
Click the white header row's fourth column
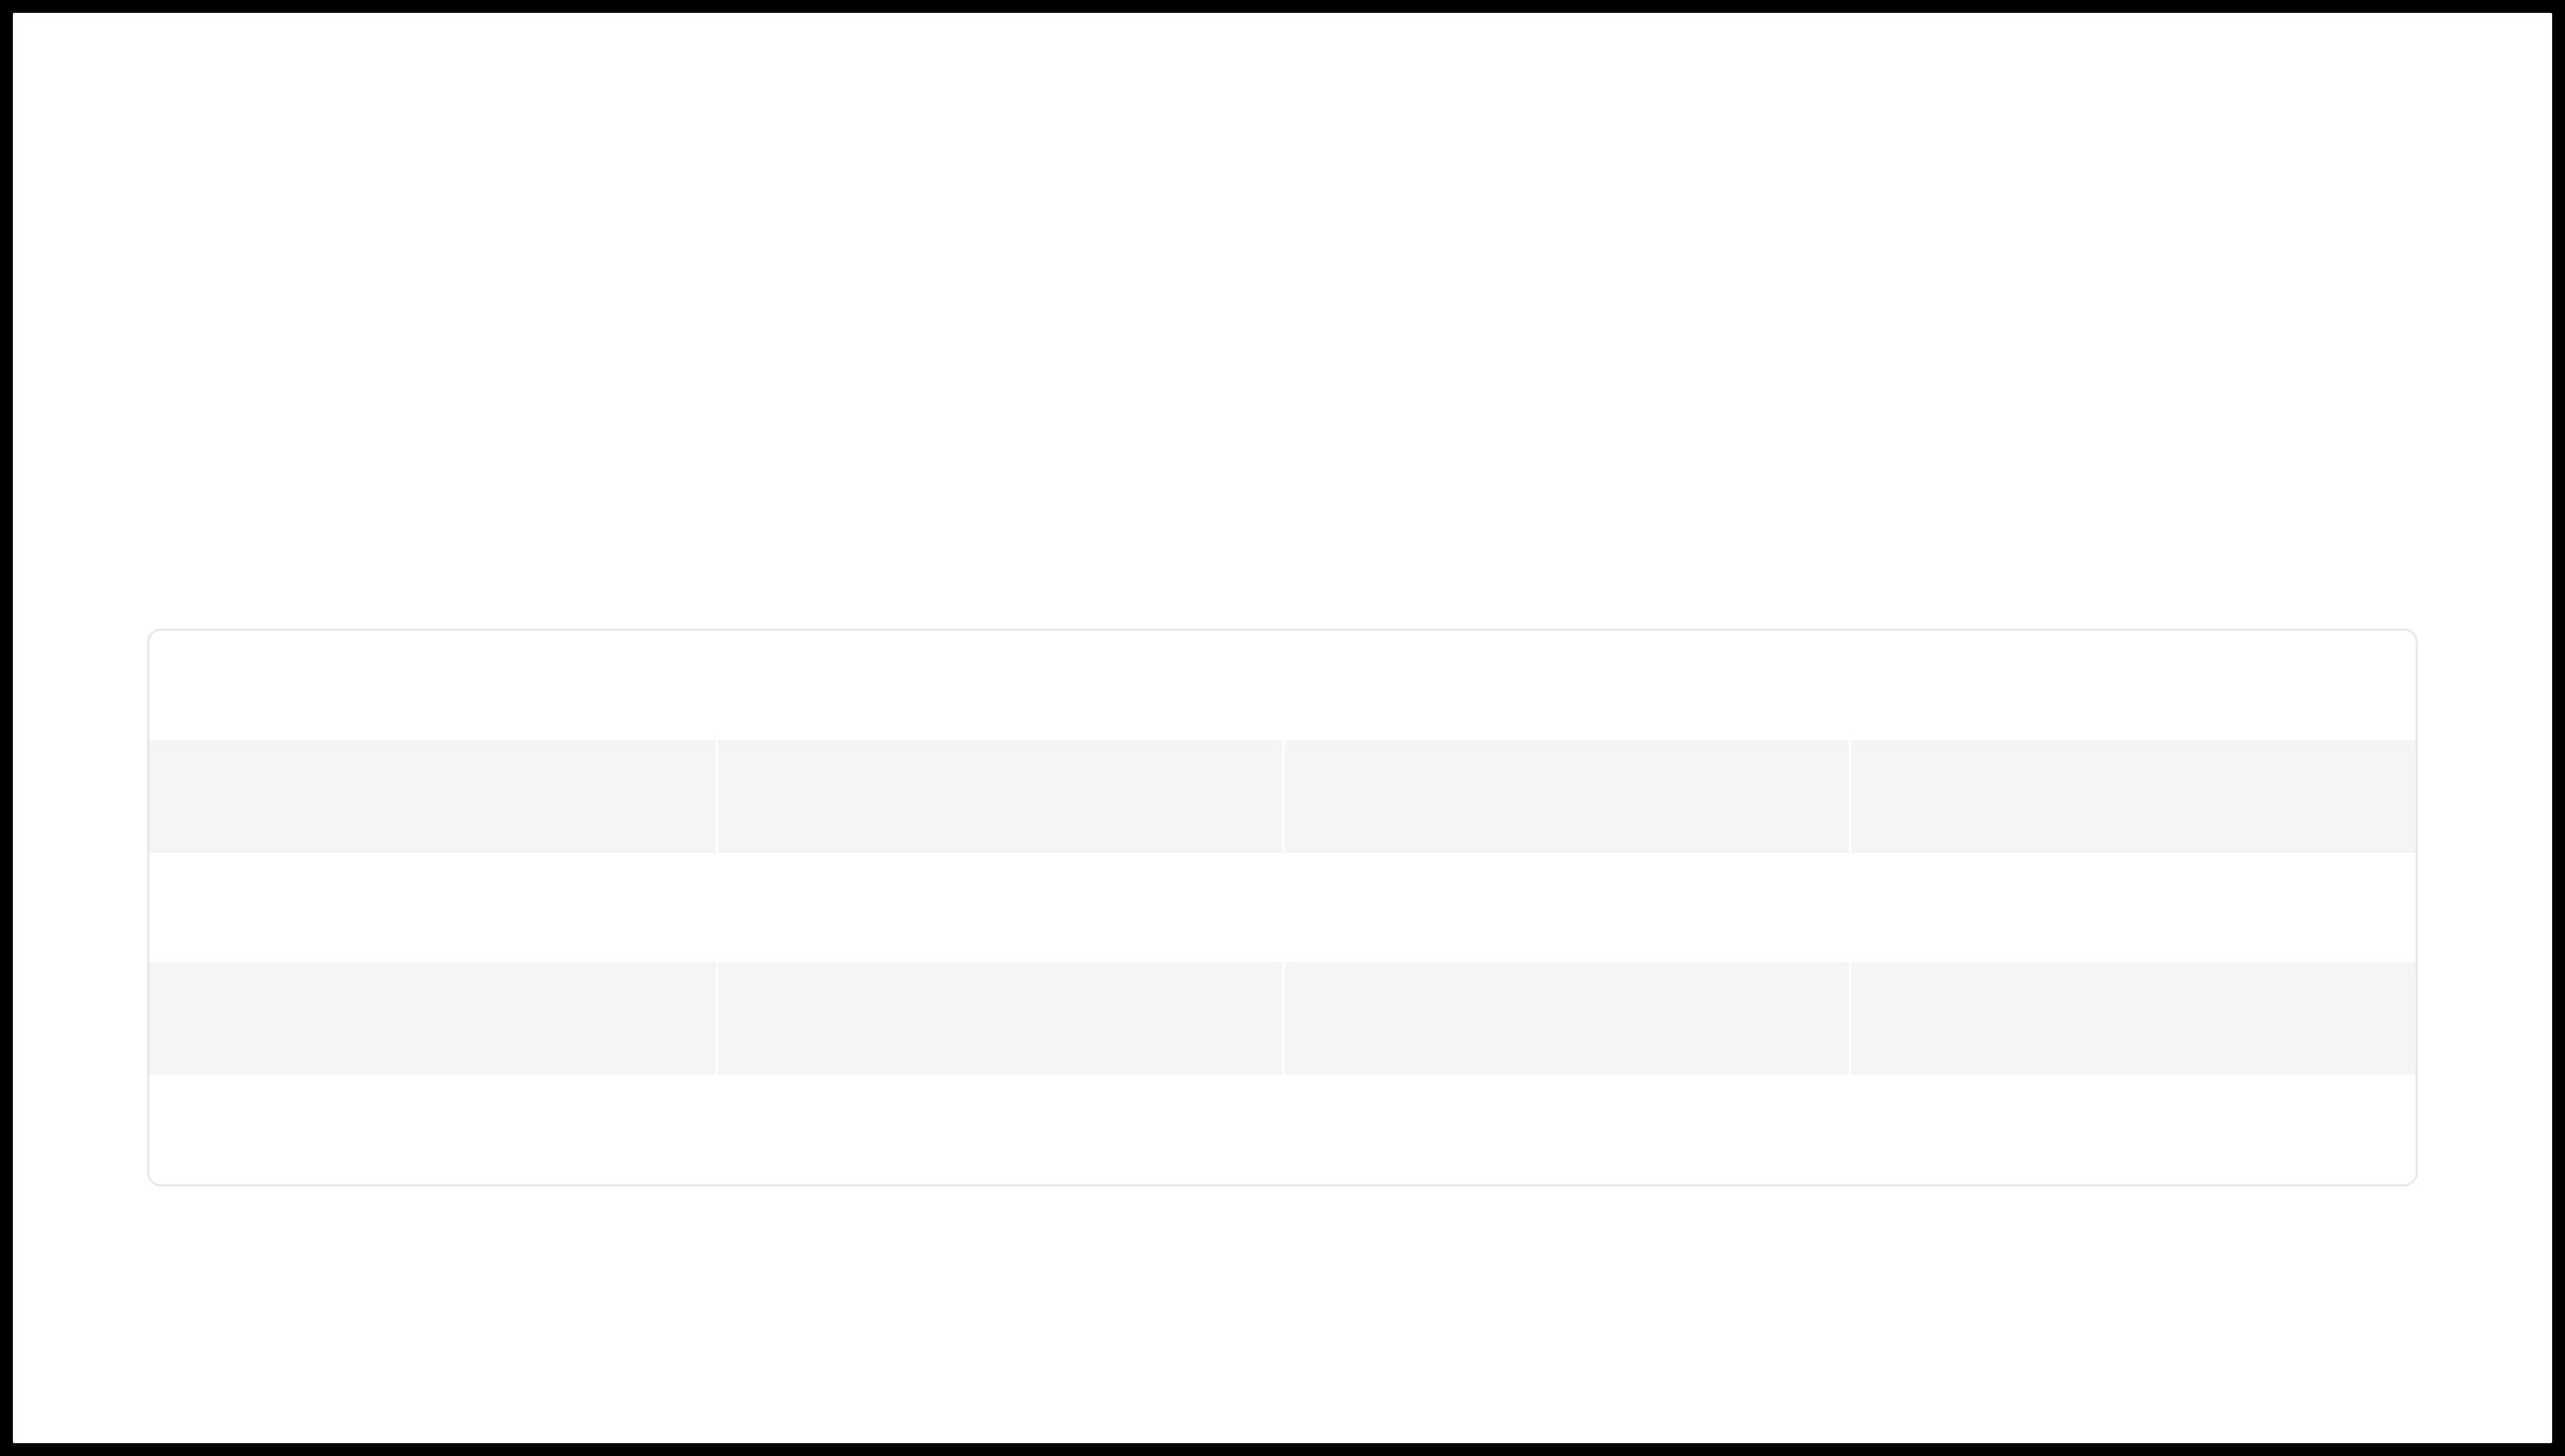pos(2134,686)
